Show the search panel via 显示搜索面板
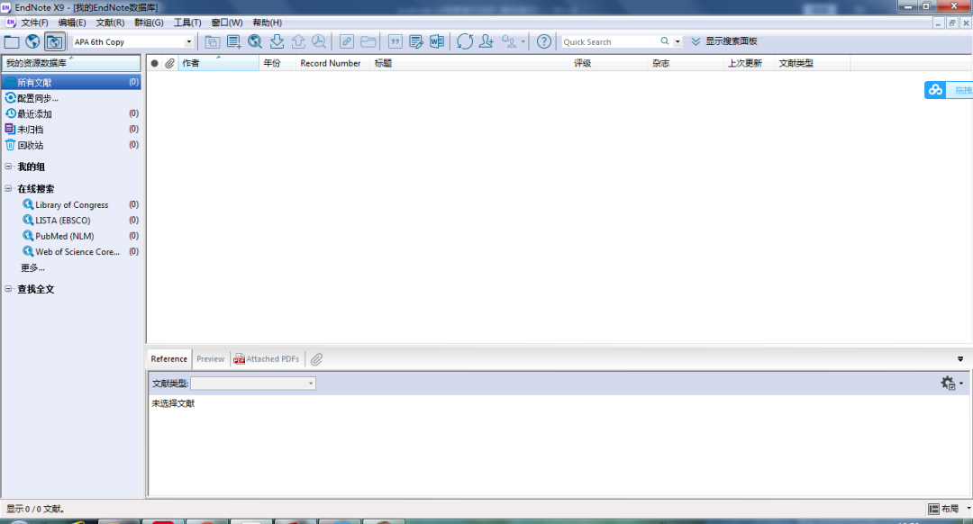The image size is (973, 524). 724,41
